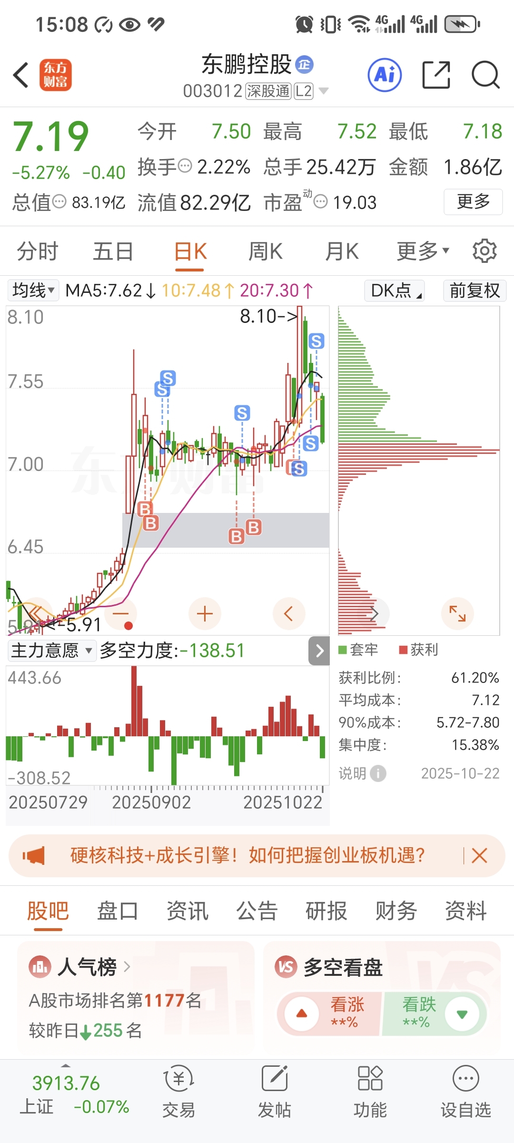Image resolution: width=514 pixels, height=1143 pixels.
Task: Vote 看跌 bearish
Action: pyautogui.click(x=434, y=1013)
